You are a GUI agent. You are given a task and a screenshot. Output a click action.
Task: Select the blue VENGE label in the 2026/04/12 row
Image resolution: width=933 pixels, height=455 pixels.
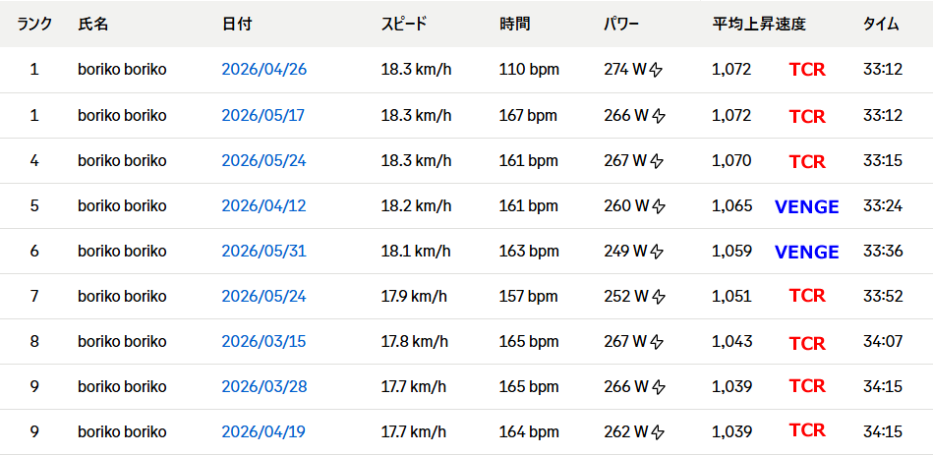807,207
